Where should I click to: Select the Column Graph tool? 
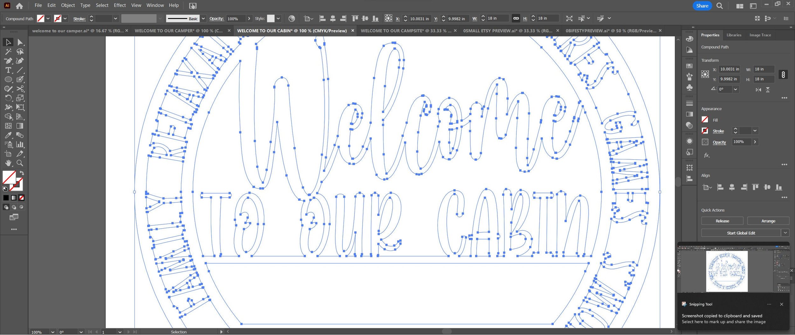click(20, 144)
